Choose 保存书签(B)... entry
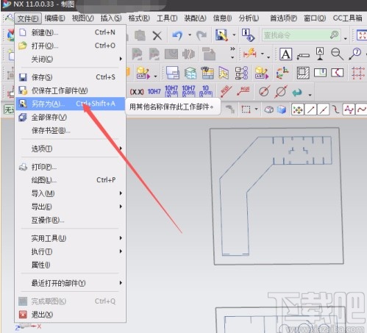 click(x=71, y=131)
